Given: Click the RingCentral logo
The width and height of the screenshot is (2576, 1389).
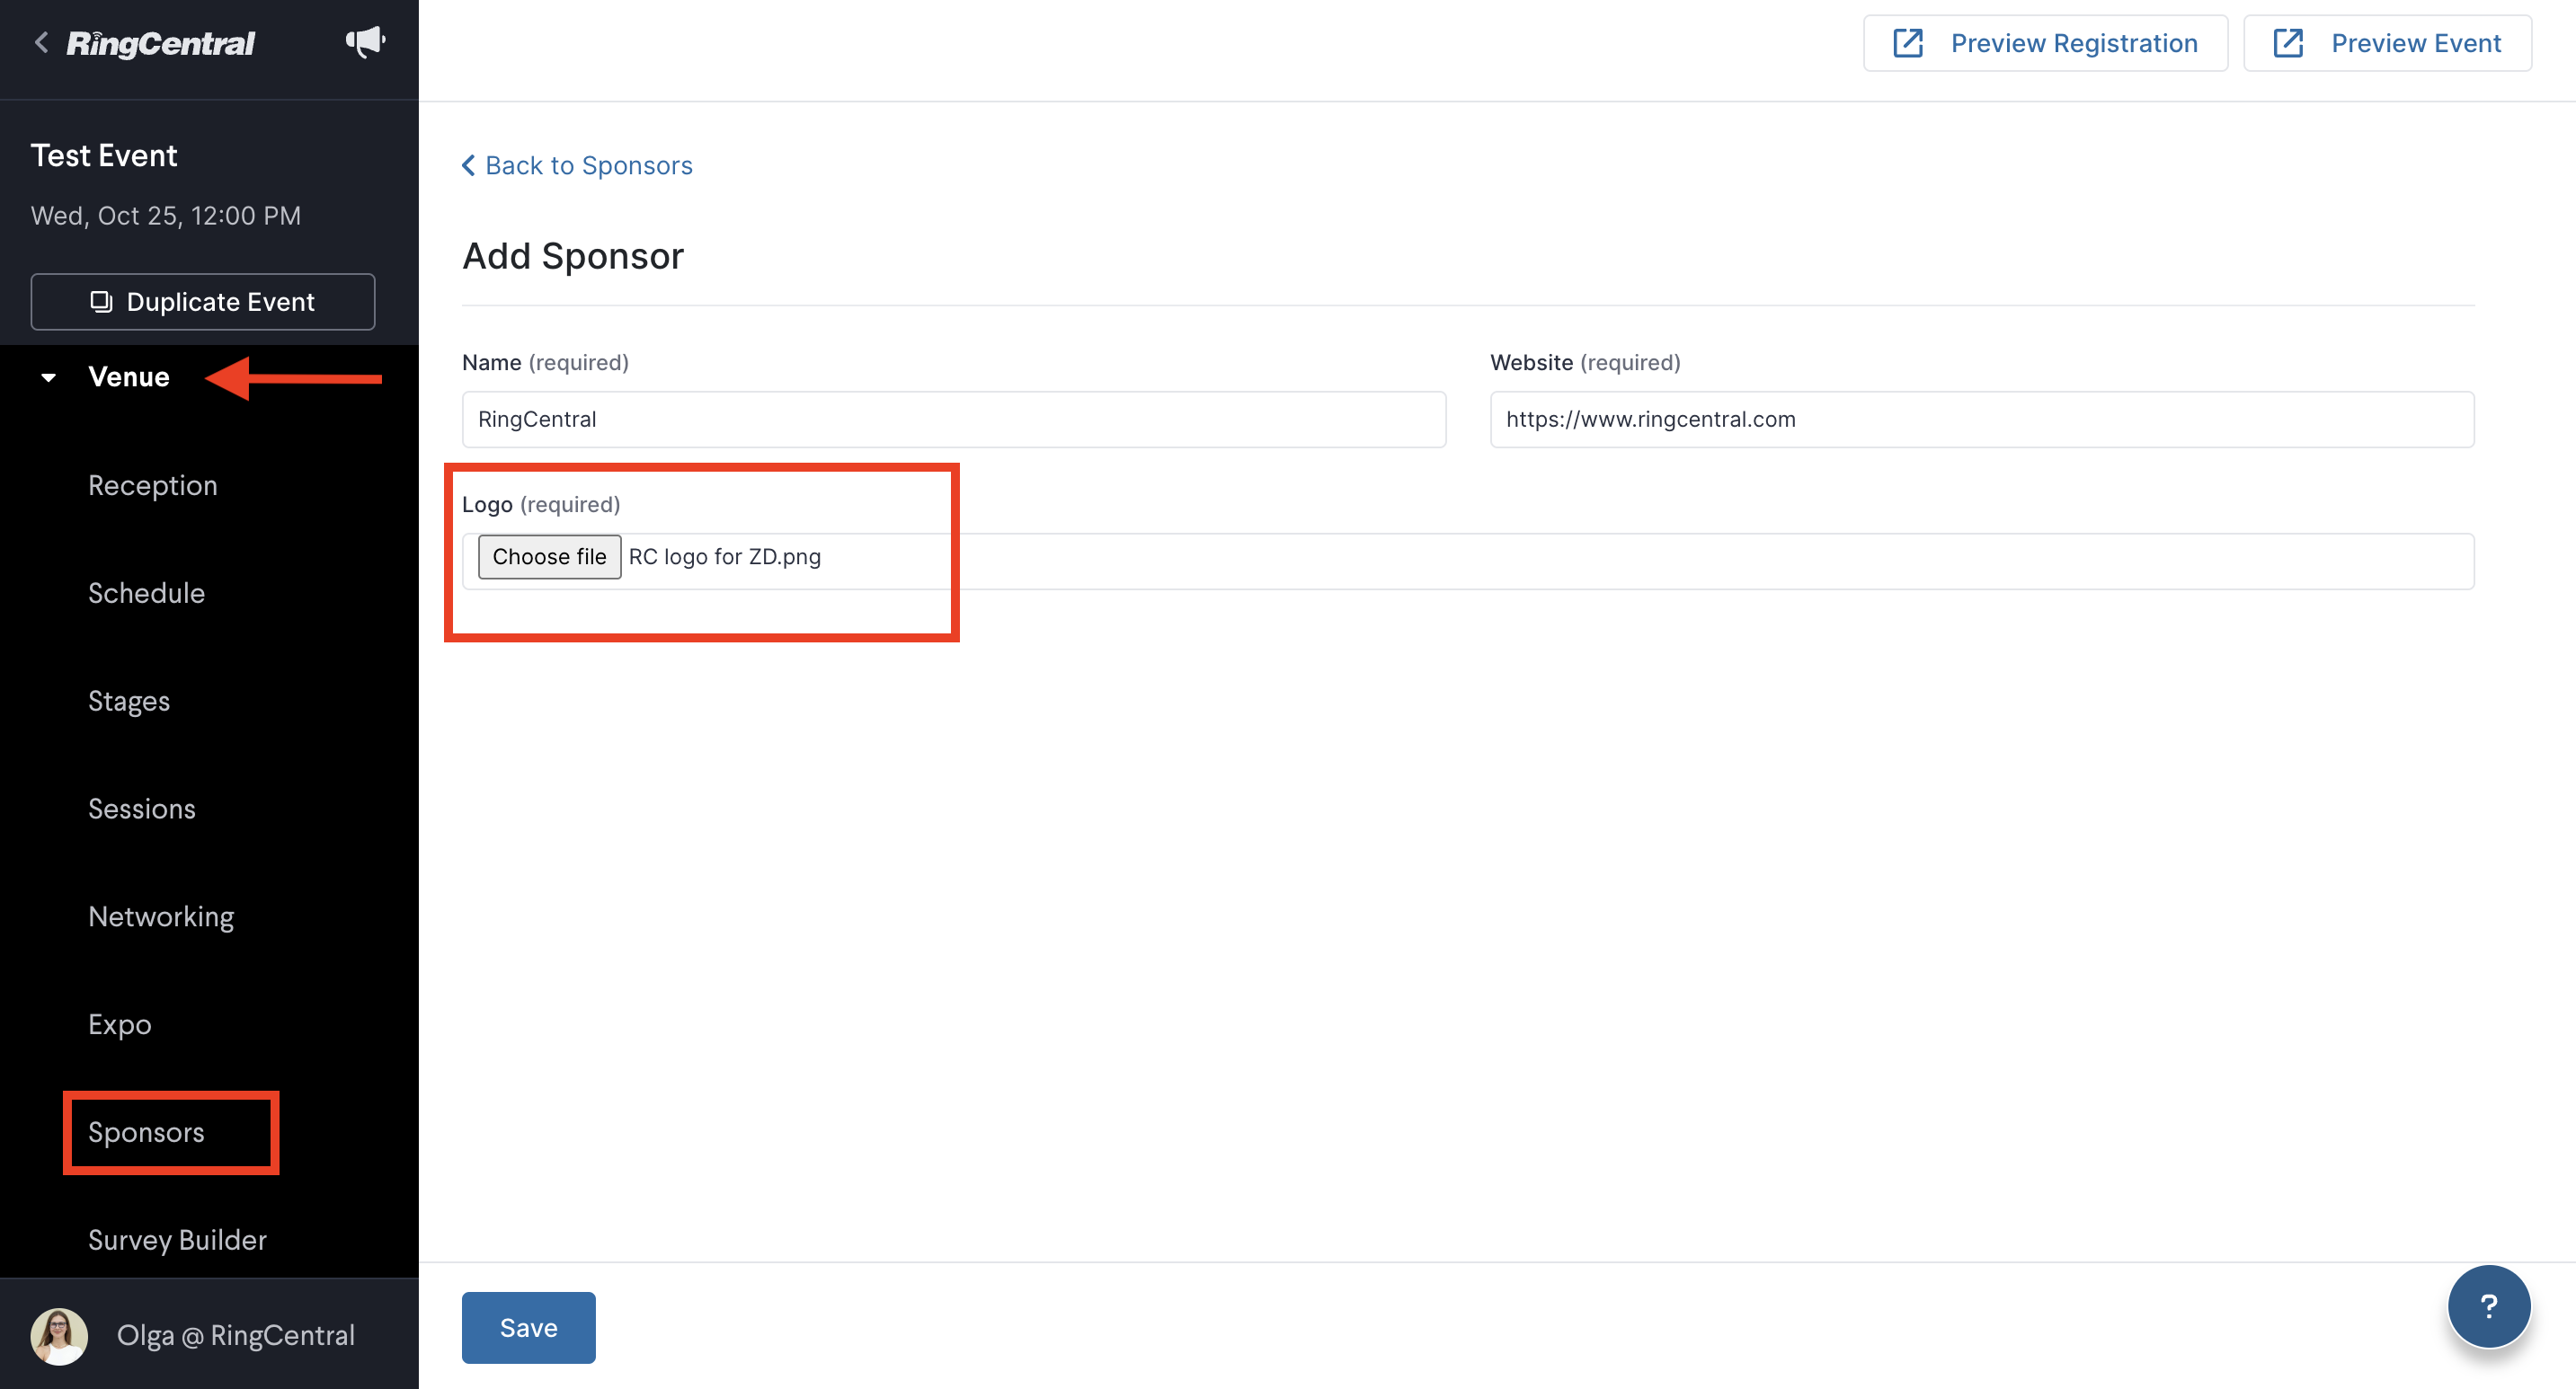Looking at the screenshot, I should tap(160, 44).
